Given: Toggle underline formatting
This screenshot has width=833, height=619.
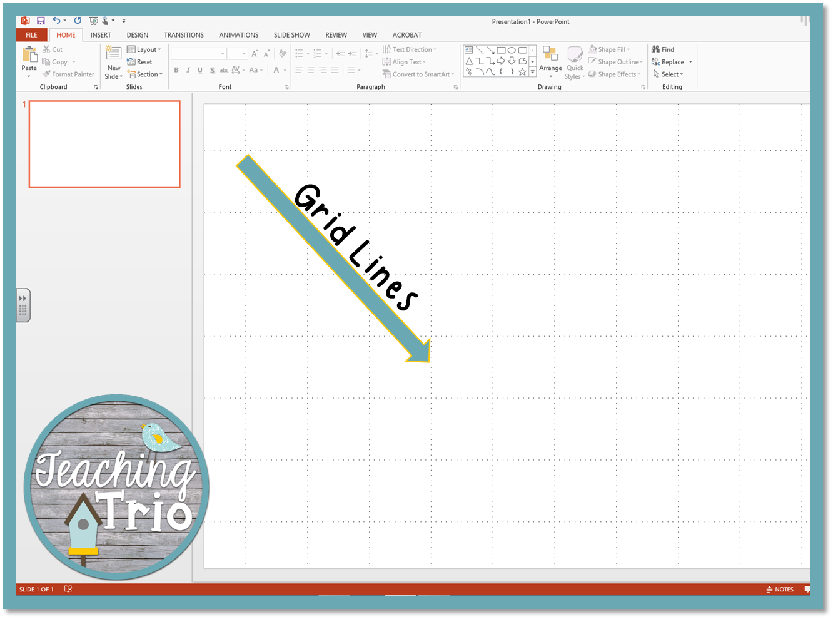Looking at the screenshot, I should [x=199, y=70].
